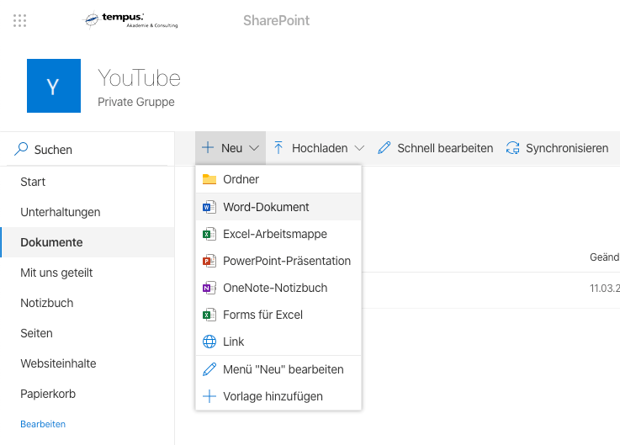Choose Vorlage hinzufügen
The image size is (620, 445).
point(278,396)
